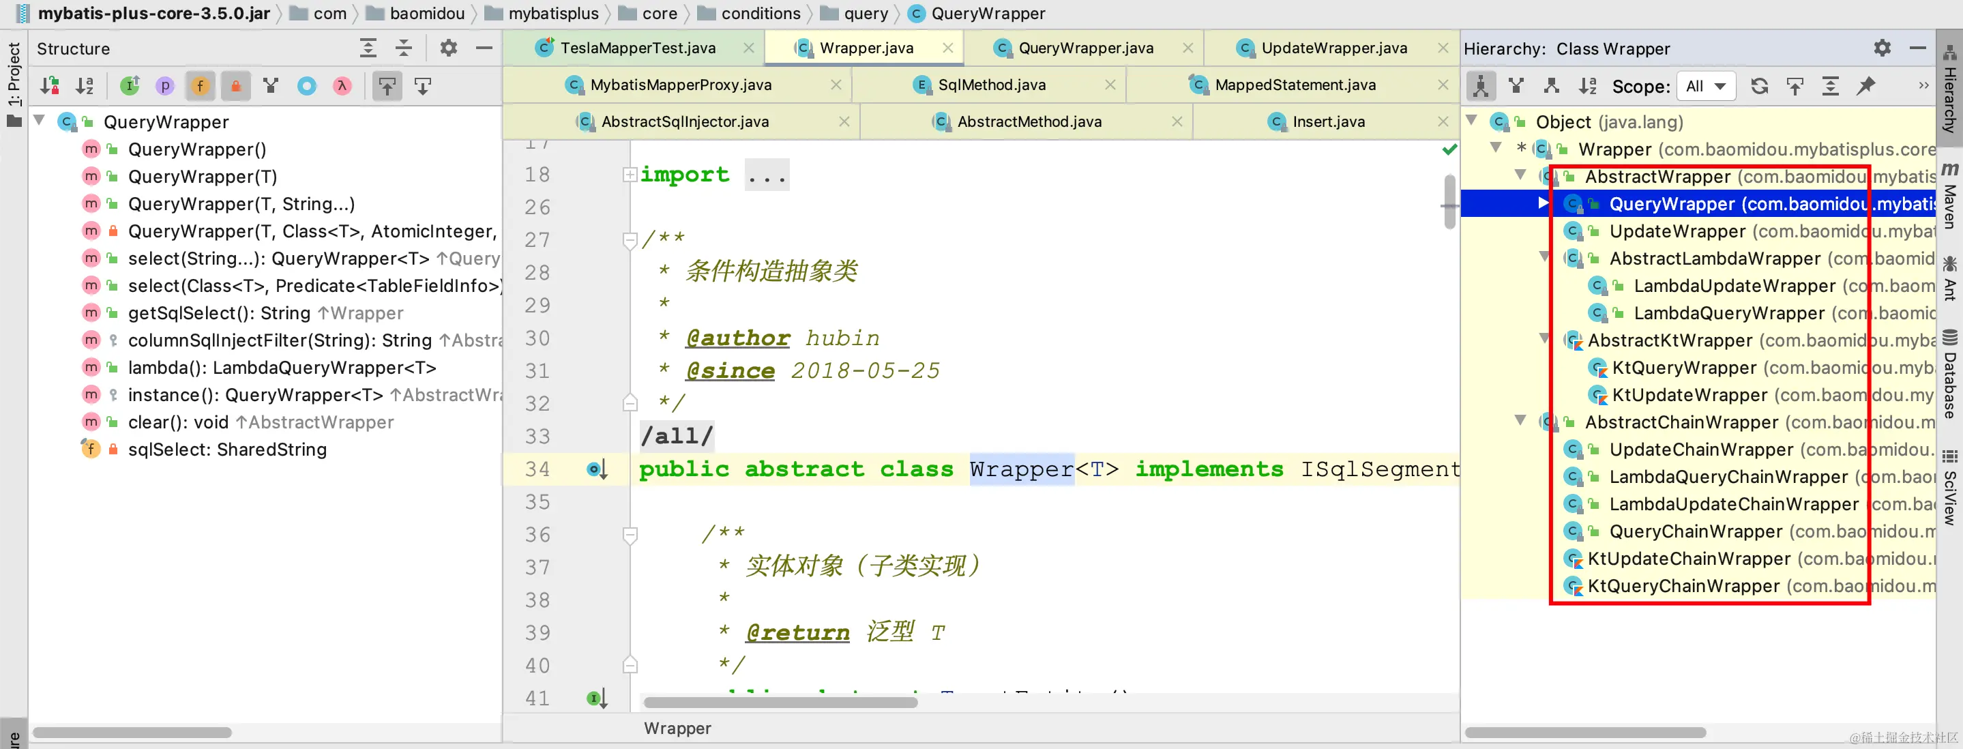Hide the Structure tool window
Viewport: 1963px width, 749px height.
pos(484,48)
